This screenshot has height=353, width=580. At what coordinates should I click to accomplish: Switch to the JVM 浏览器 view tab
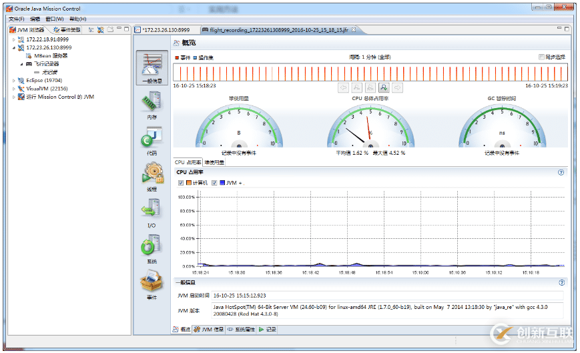point(27,29)
